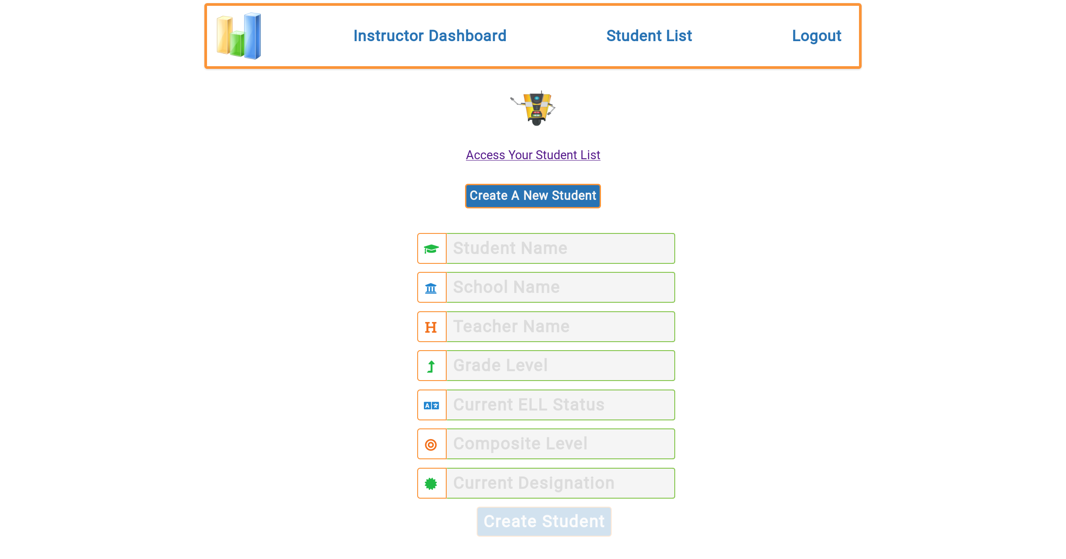Click the orange bullseye composite icon
The height and width of the screenshot is (559, 1066).
(x=431, y=445)
